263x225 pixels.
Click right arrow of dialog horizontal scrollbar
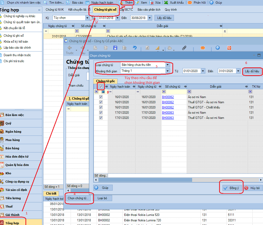[261, 180]
